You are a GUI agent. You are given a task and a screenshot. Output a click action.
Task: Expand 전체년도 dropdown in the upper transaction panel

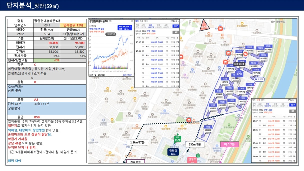coord(175,21)
